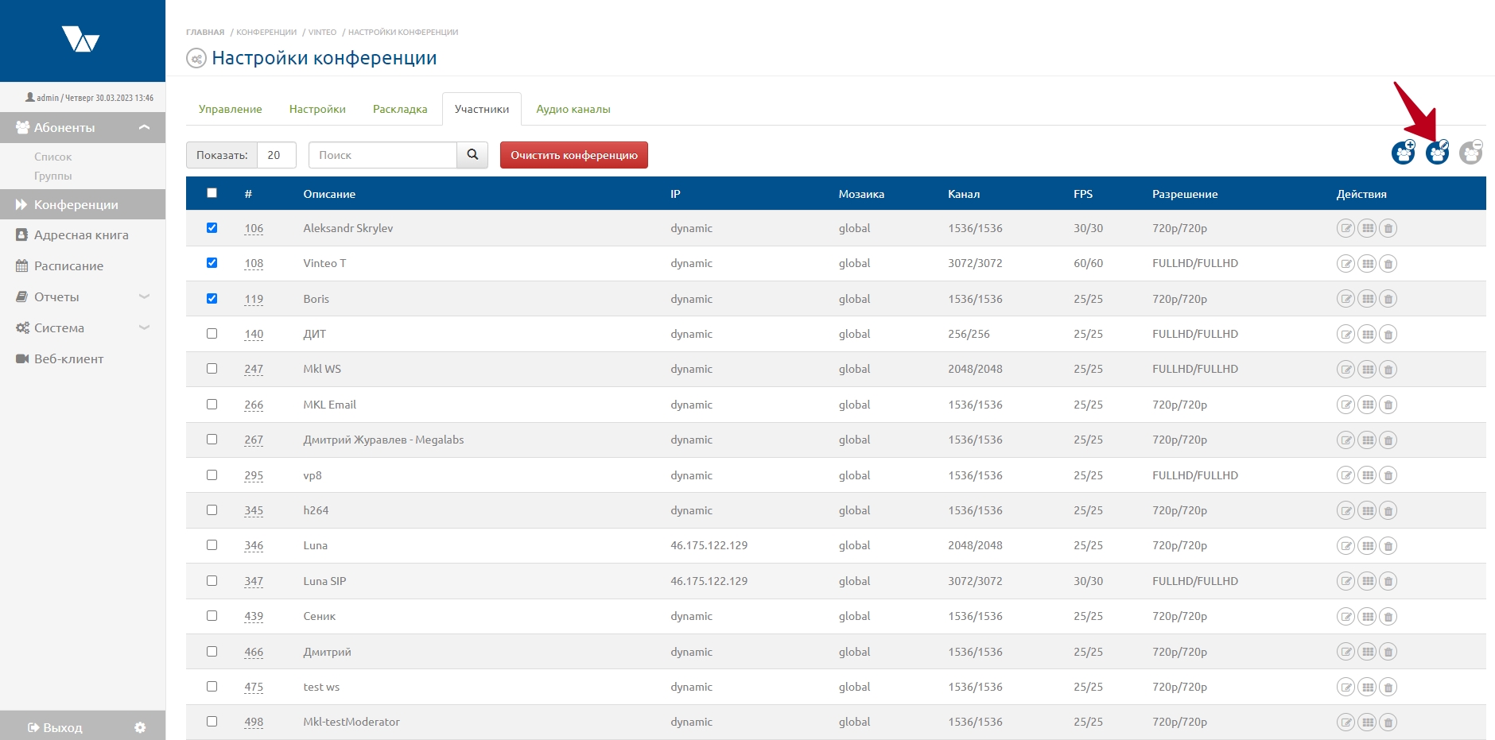The width and height of the screenshot is (1495, 740).
Task: Toggle select-all checkbox in table header
Action: pos(212,193)
